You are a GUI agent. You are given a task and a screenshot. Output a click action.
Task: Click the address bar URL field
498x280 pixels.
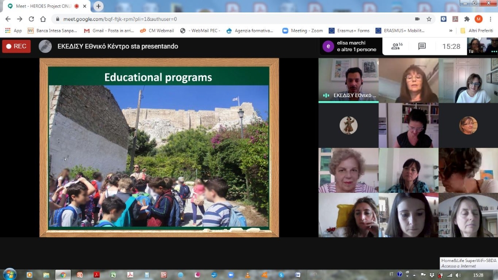point(224,19)
